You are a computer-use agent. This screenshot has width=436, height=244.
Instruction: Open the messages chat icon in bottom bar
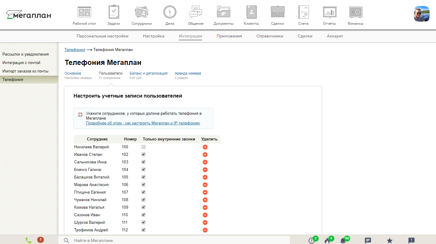pyautogui.click(x=368, y=240)
